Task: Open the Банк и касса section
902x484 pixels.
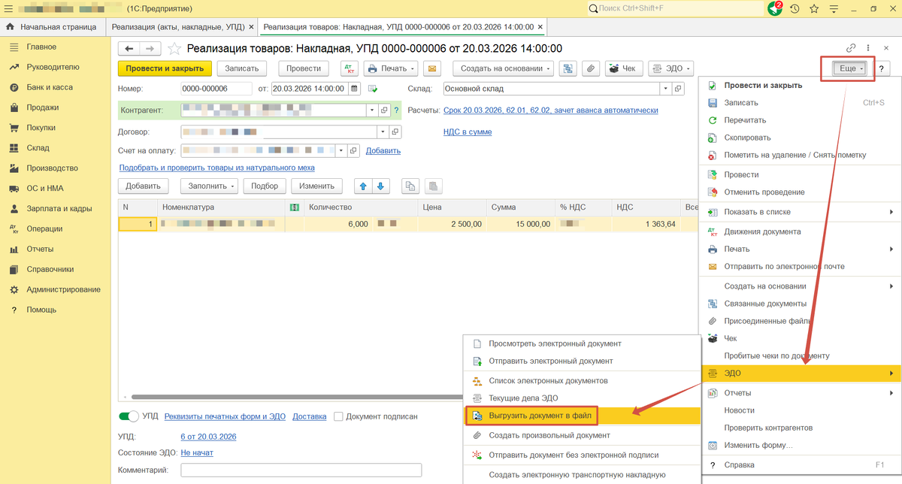Action: pyautogui.click(x=50, y=87)
